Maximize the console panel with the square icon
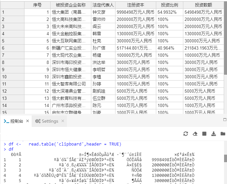The height and width of the screenshot is (184, 227). 225,120
